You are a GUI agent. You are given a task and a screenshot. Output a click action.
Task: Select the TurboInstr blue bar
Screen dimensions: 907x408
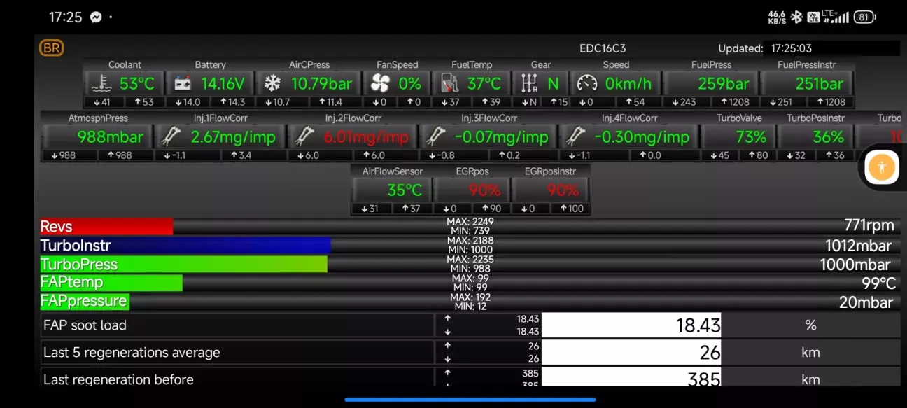[x=185, y=245]
